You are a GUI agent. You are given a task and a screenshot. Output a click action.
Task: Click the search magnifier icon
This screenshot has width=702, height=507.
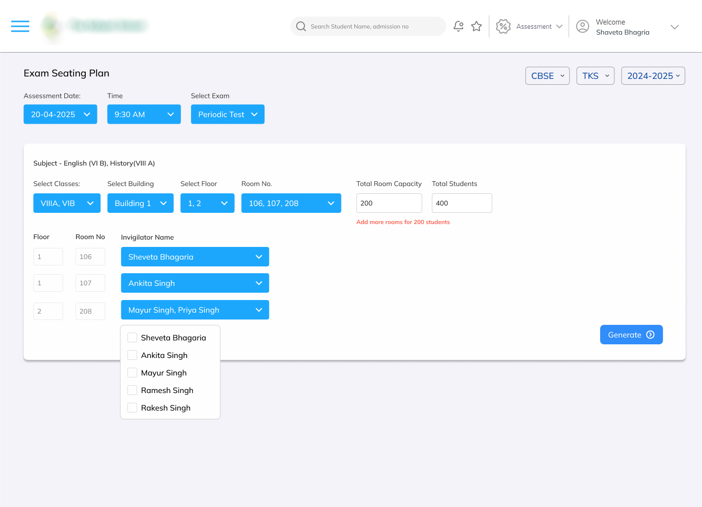pyautogui.click(x=301, y=26)
